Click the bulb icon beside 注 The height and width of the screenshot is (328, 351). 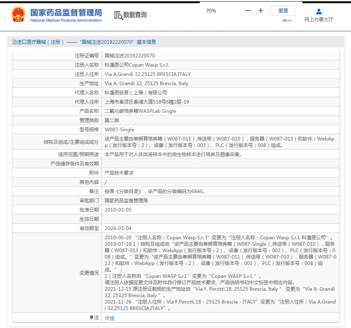point(91,317)
